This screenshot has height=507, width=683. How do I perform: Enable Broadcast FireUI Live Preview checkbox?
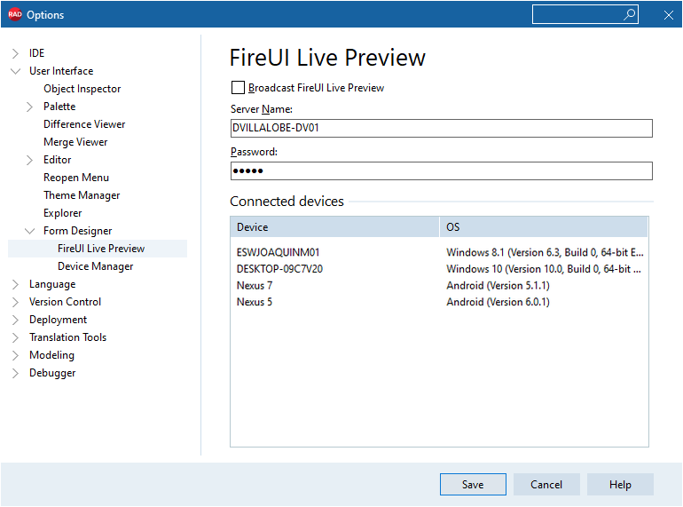pos(238,88)
